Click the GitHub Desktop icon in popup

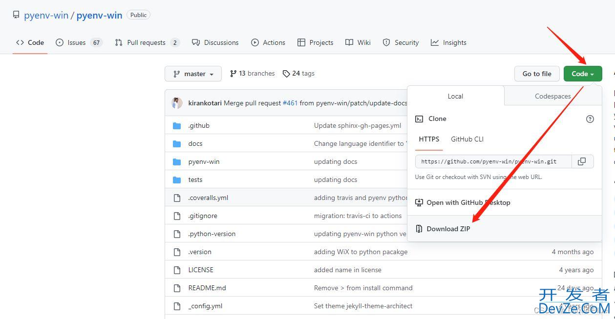[419, 202]
